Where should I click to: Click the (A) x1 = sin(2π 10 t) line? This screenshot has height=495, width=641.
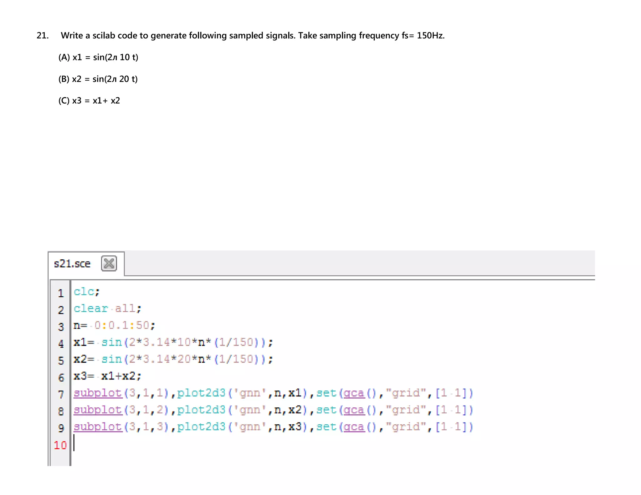coord(98,57)
